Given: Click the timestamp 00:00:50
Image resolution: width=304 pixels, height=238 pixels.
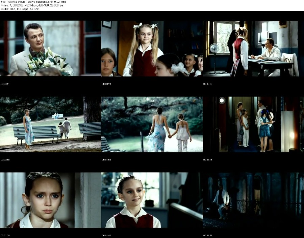Looking at the screenshot, I should click(5, 160).
